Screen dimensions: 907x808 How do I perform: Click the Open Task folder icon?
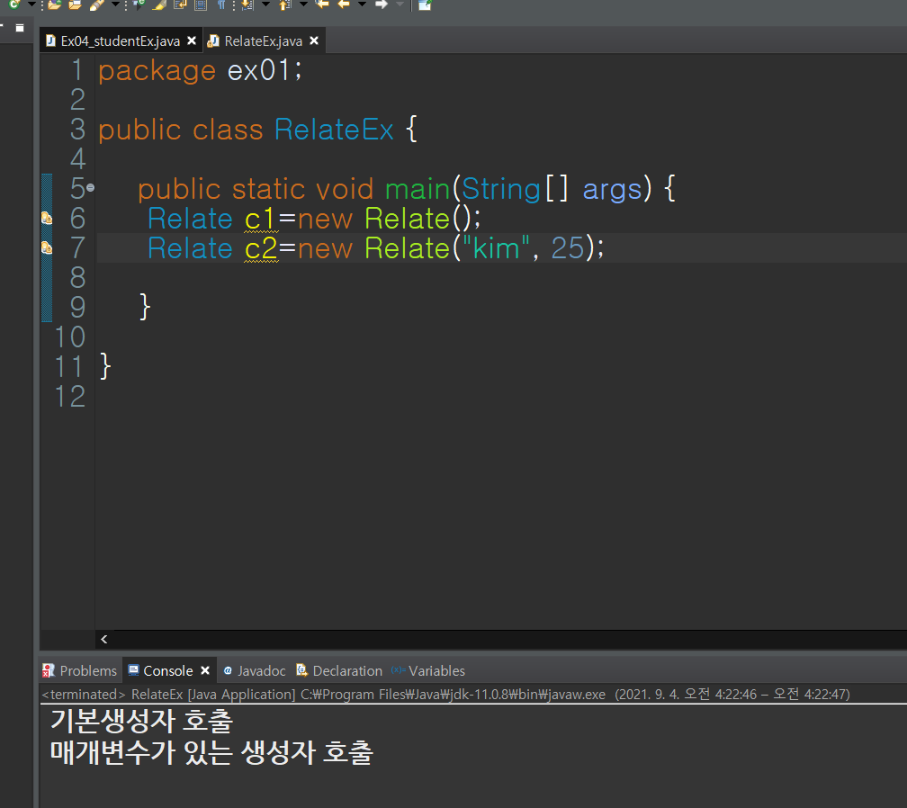pos(76,4)
